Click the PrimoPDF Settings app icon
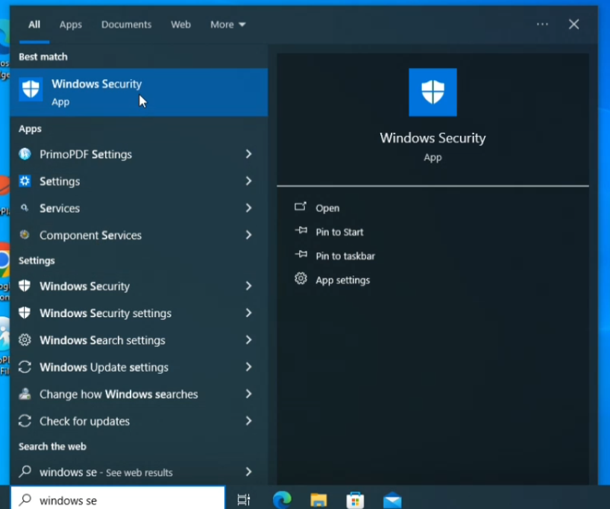Screen dimensions: 610x509 (x=25, y=154)
